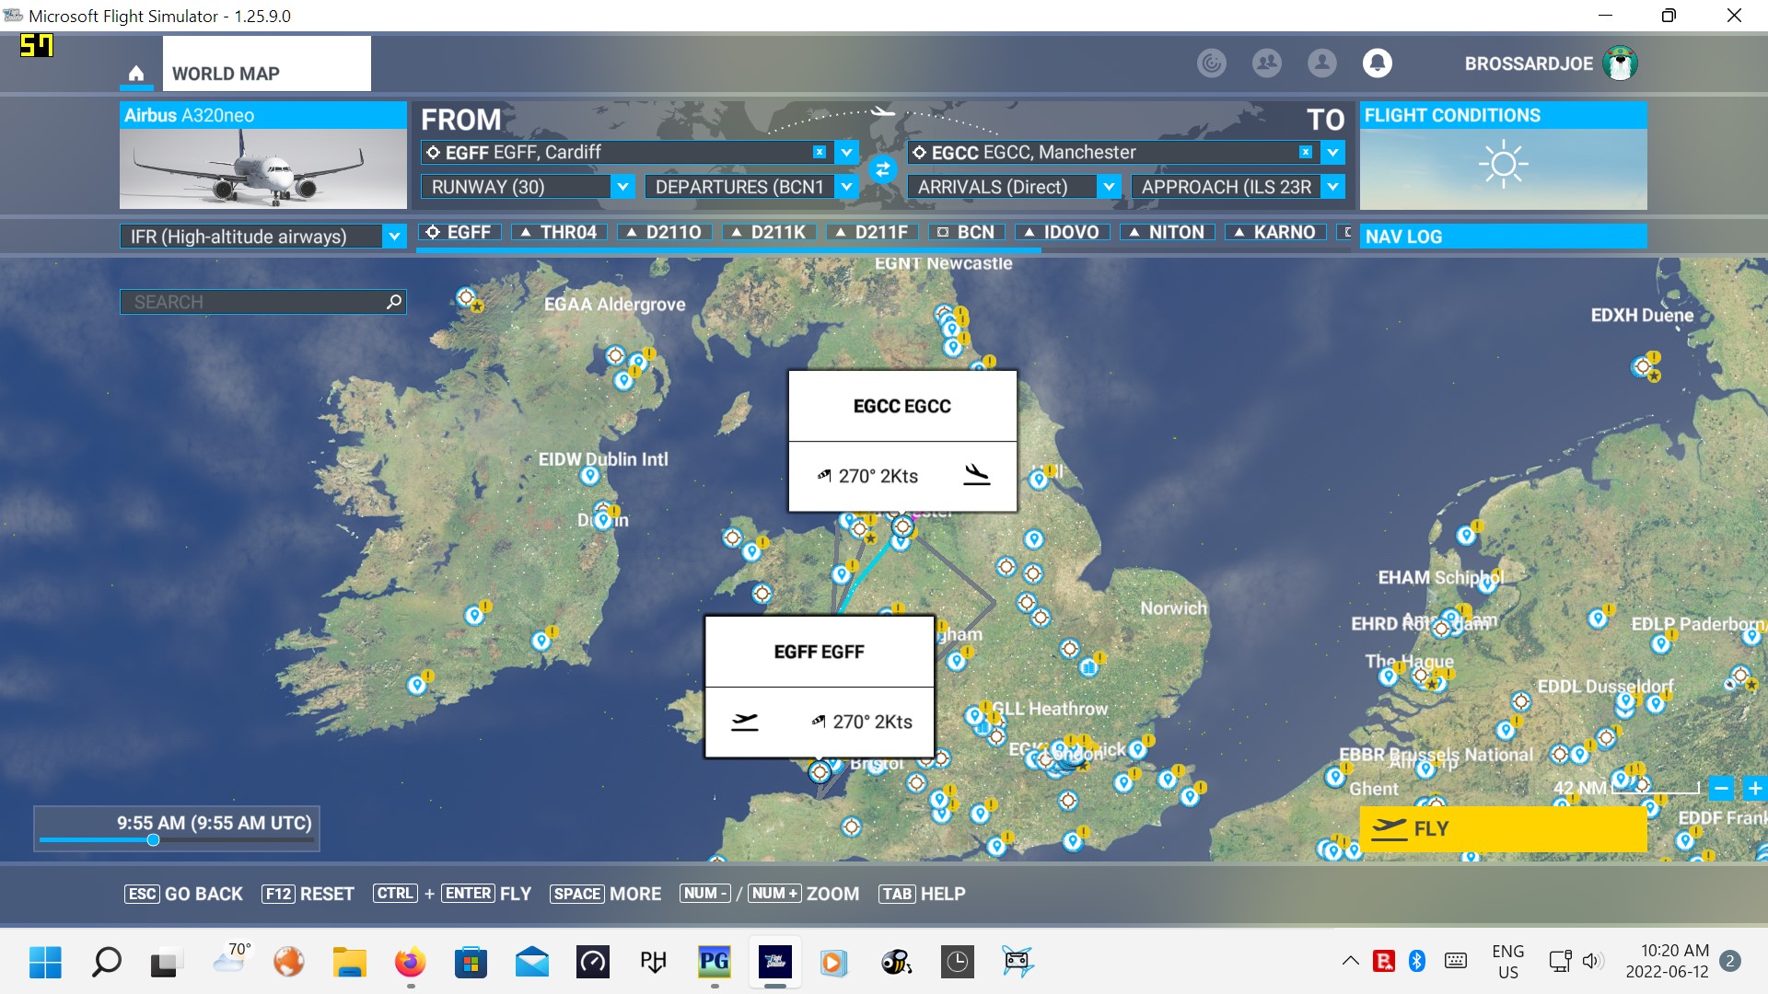Select the BCN waypoint in flight plan
The height and width of the screenshot is (994, 1768).
click(x=966, y=232)
